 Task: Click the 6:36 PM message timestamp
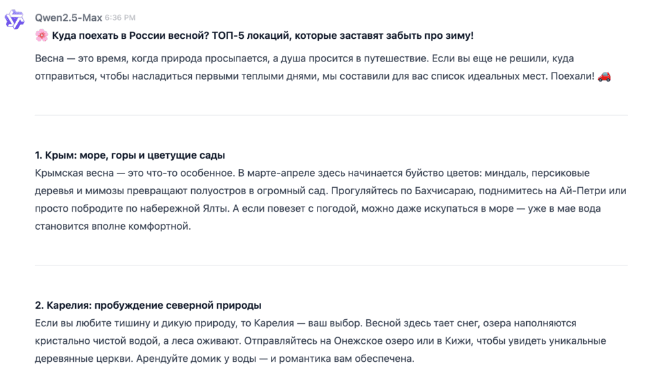click(x=120, y=18)
